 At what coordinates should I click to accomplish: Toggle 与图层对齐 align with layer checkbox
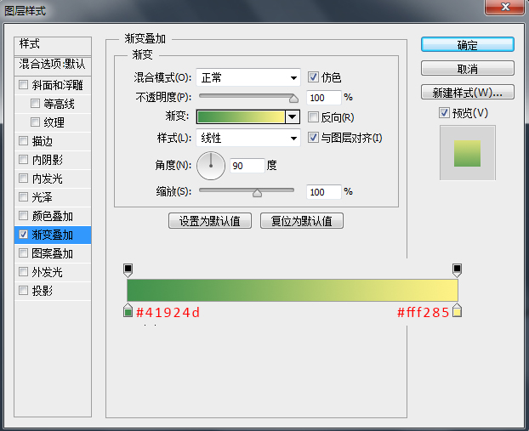coord(313,137)
